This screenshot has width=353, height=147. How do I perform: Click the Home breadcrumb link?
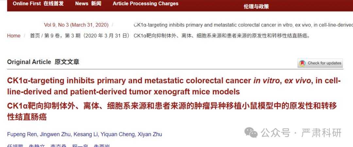click(14, 36)
